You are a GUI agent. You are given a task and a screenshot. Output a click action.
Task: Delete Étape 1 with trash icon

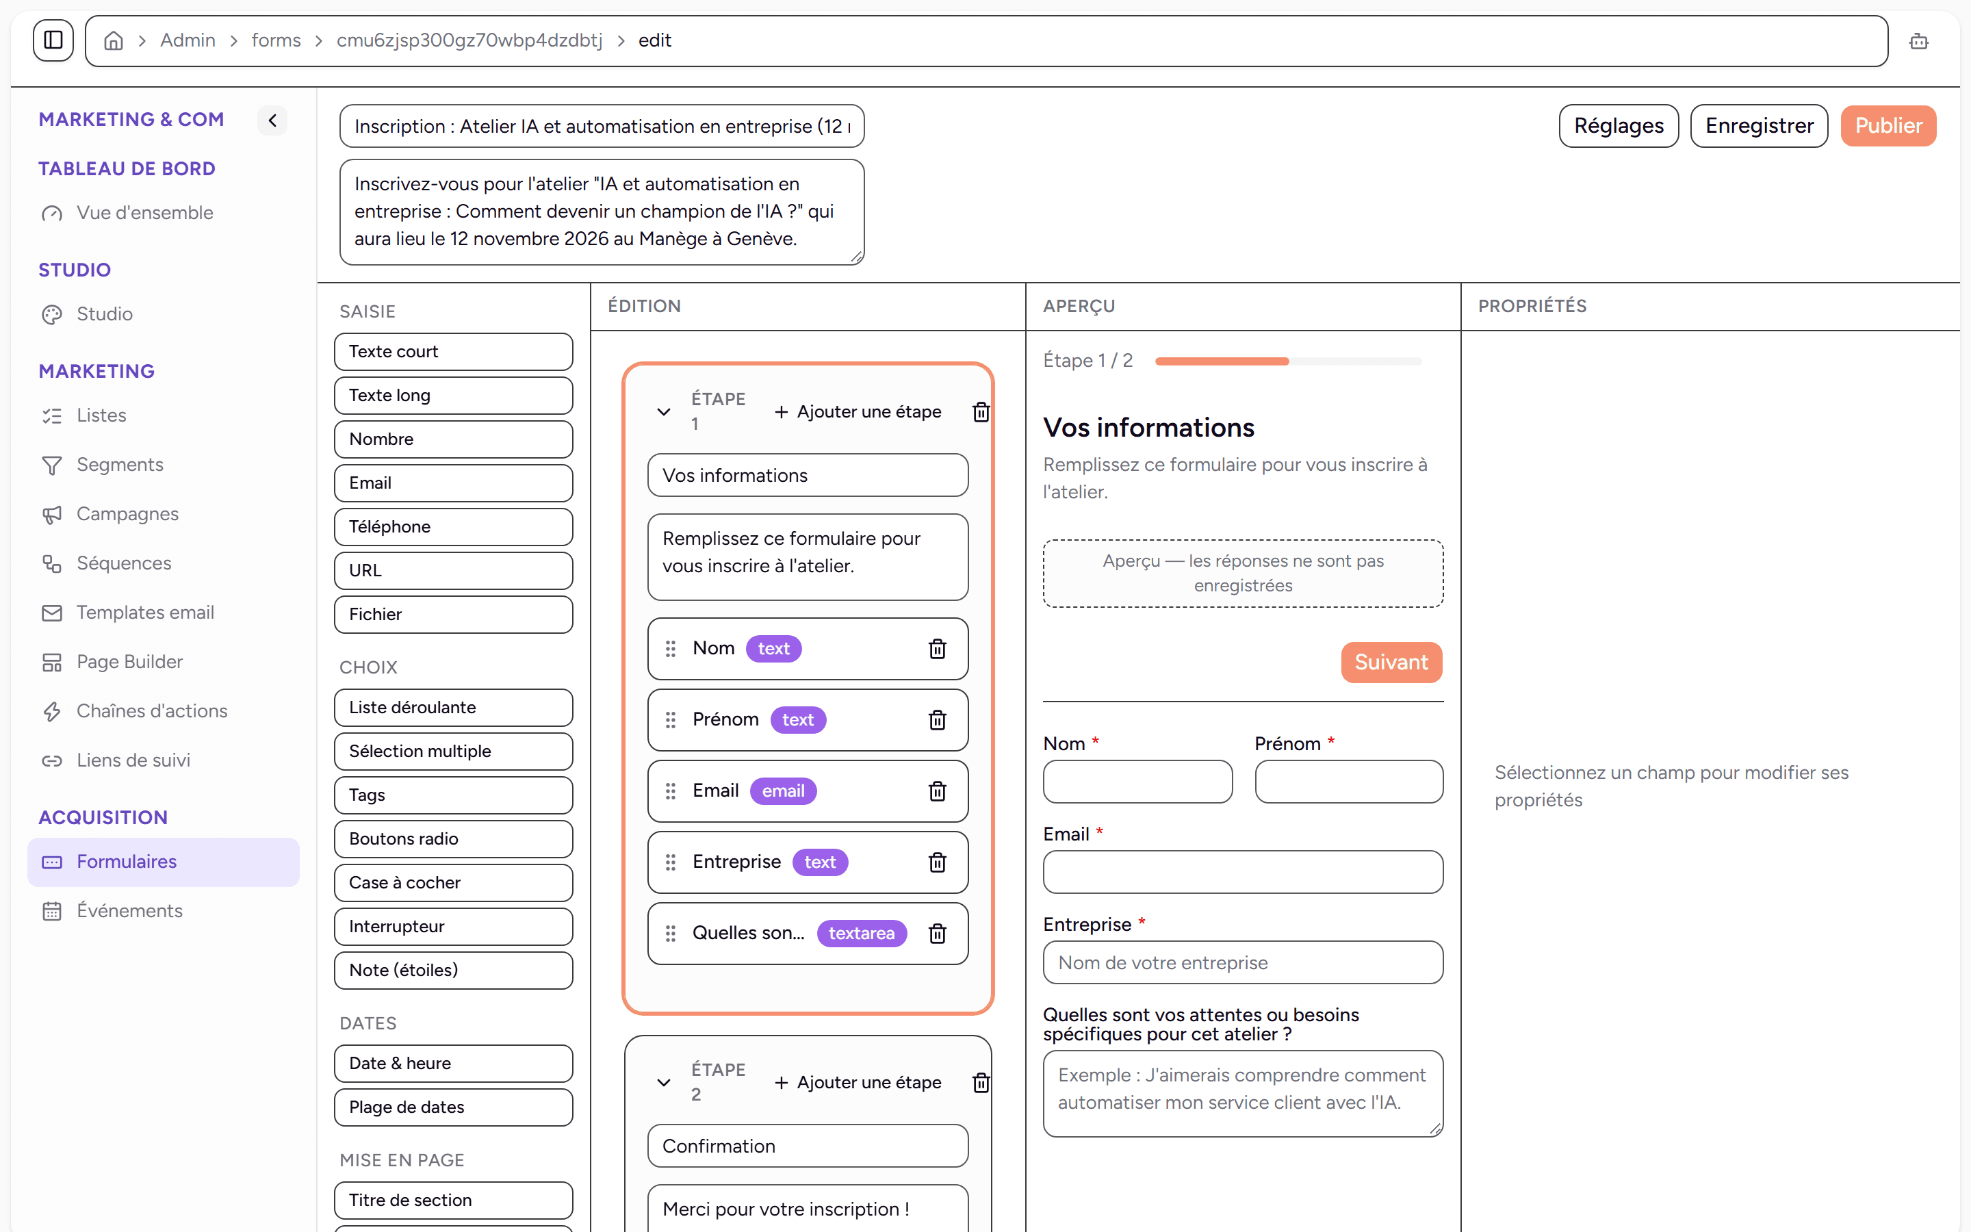981,412
